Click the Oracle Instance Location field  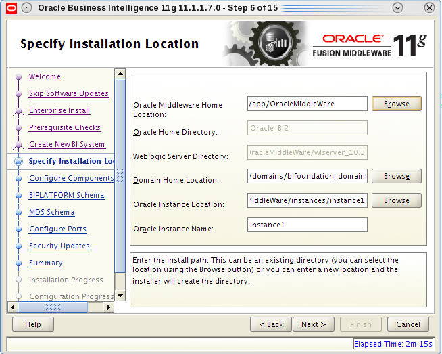click(308, 200)
